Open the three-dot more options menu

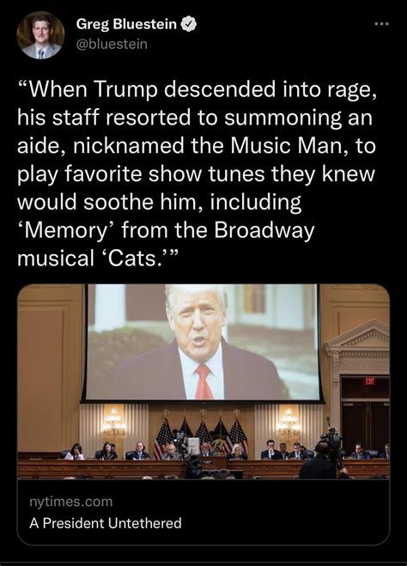coord(381,25)
